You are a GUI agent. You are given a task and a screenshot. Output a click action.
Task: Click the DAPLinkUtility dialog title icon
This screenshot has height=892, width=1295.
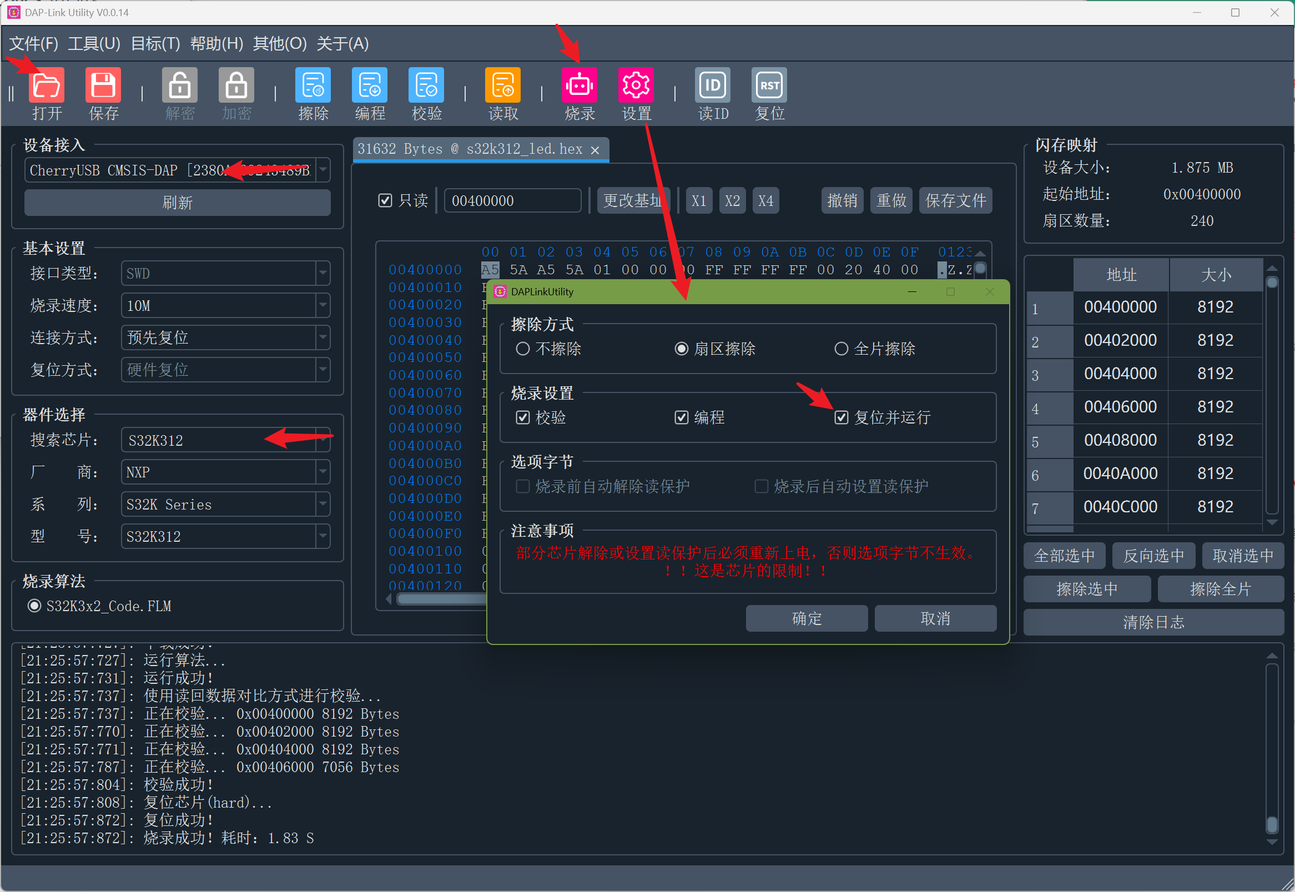click(x=500, y=292)
